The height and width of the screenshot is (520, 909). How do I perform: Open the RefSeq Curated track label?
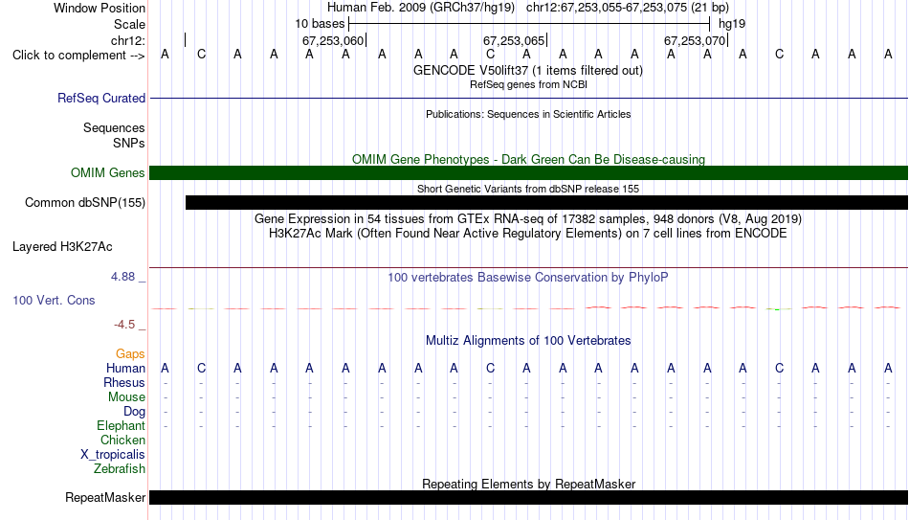[100, 98]
